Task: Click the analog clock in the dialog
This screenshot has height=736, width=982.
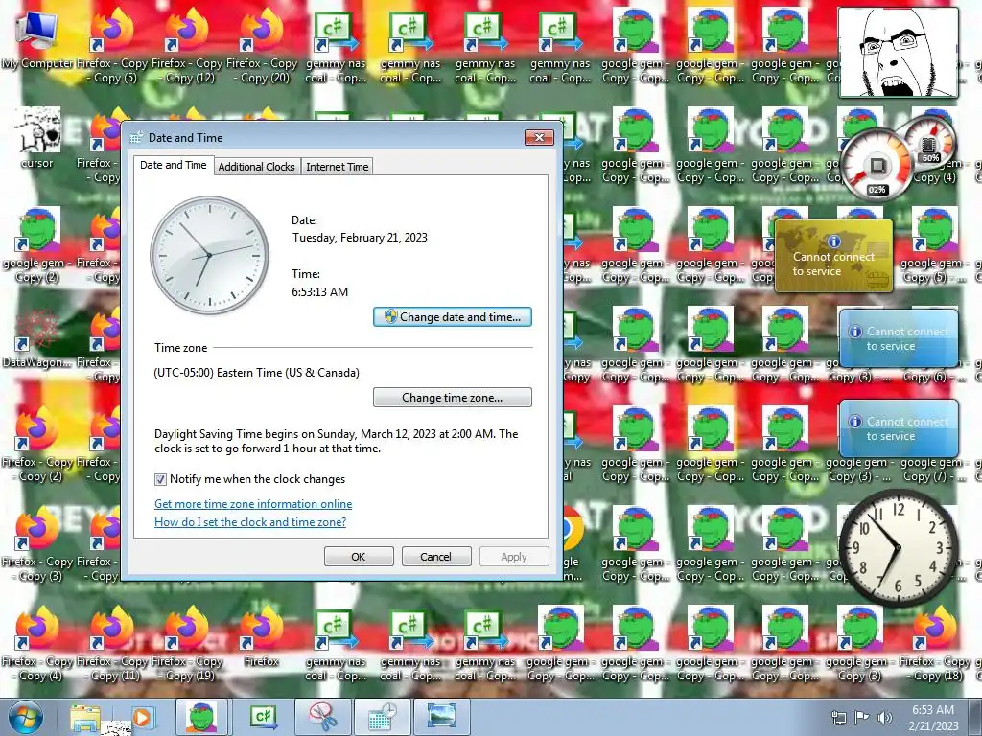Action: pyautogui.click(x=209, y=255)
